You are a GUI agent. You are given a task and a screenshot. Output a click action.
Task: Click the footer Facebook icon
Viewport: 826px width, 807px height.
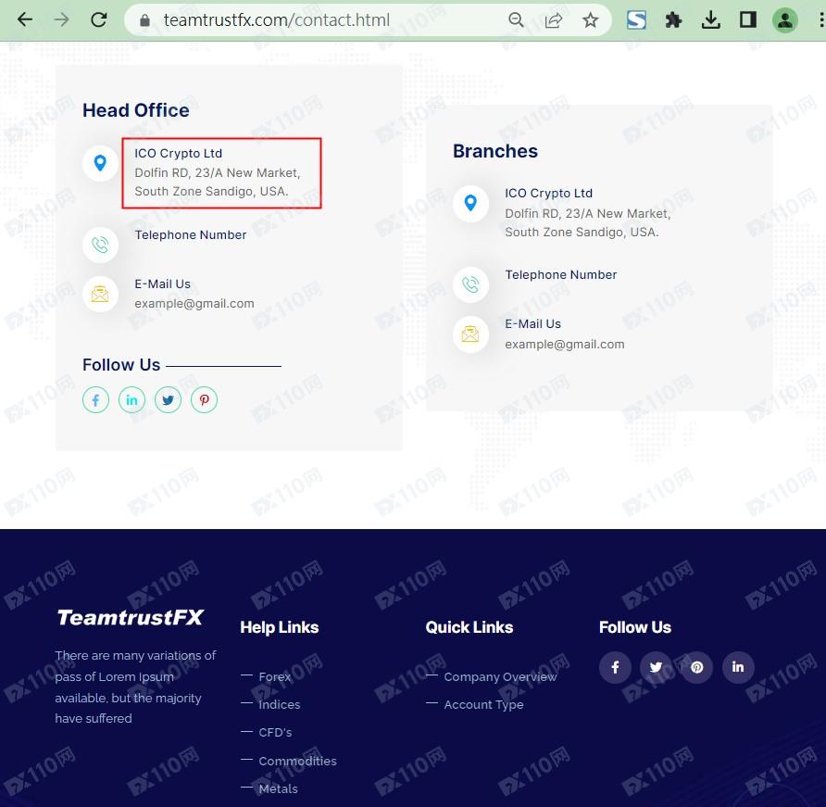pos(615,667)
